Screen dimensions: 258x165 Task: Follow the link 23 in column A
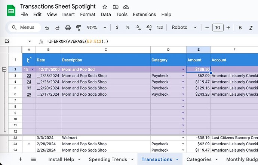click(x=29, y=76)
